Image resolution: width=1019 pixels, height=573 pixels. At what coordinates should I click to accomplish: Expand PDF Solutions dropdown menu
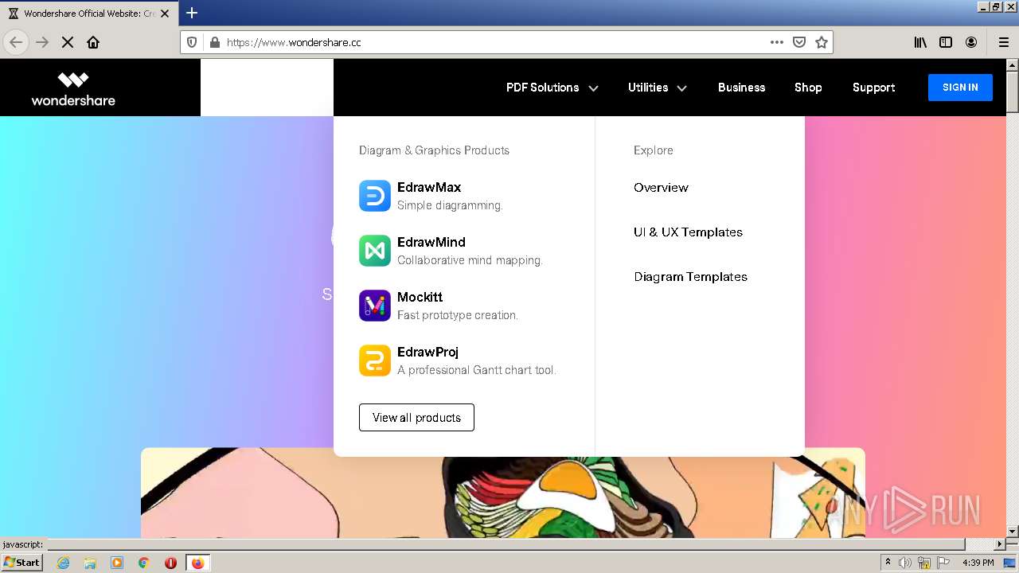tap(552, 88)
